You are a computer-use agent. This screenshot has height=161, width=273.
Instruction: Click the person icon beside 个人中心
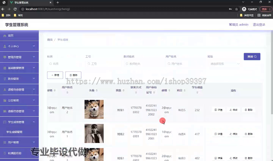point(5,46)
